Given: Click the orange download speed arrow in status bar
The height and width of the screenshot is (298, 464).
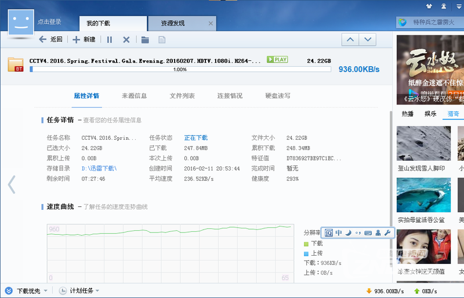Looking at the screenshot, I should 369,291.
